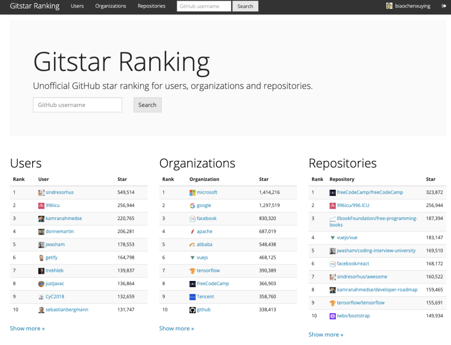This screenshot has width=451, height=345.
Task: Click the alibaba organization logo icon
Action: pyautogui.click(x=193, y=245)
